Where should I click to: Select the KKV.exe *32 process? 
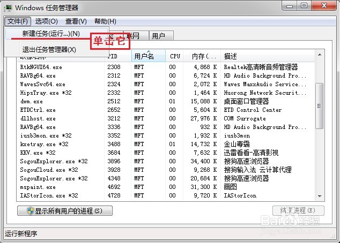(166, 153)
